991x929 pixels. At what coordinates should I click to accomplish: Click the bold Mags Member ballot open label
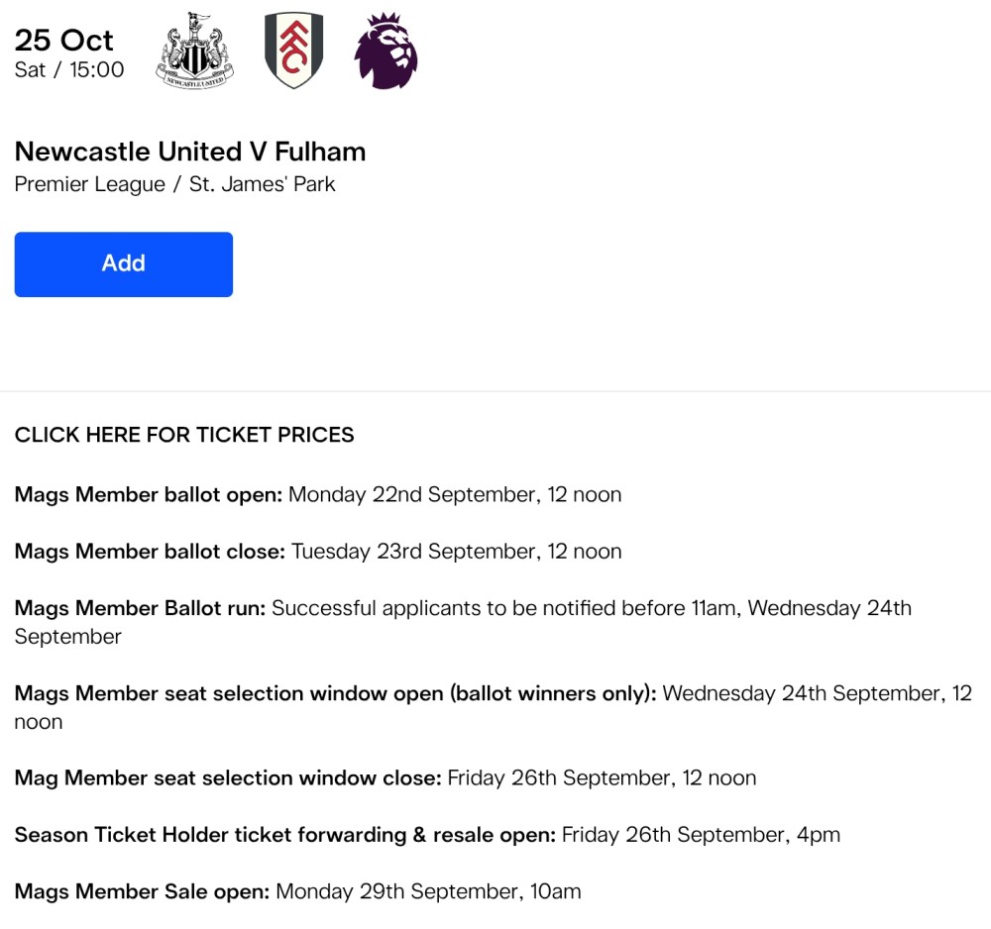149,494
